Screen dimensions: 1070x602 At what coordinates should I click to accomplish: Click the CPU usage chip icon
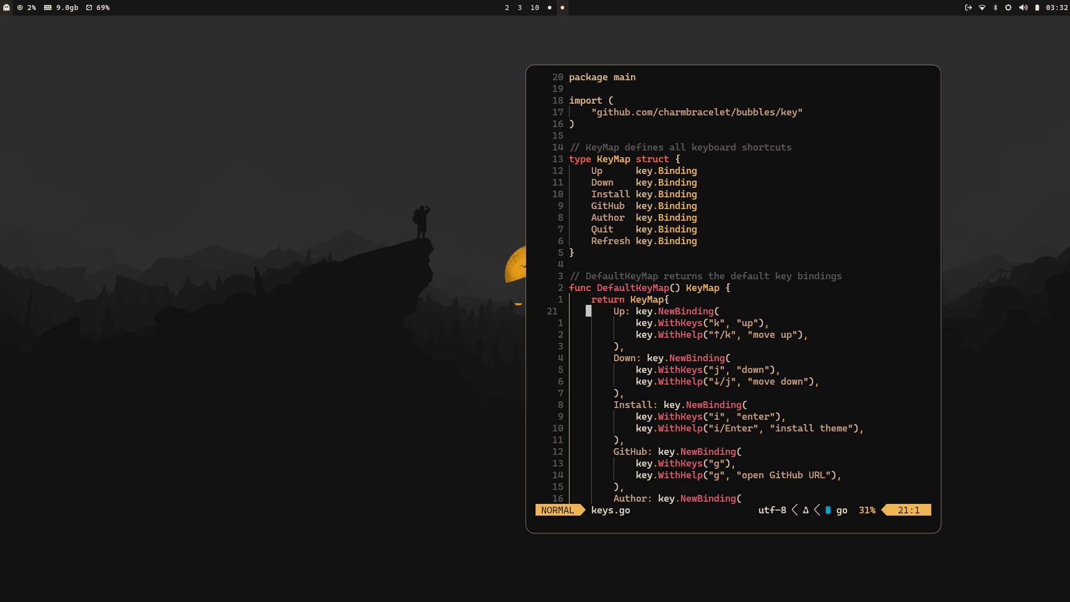(20, 8)
